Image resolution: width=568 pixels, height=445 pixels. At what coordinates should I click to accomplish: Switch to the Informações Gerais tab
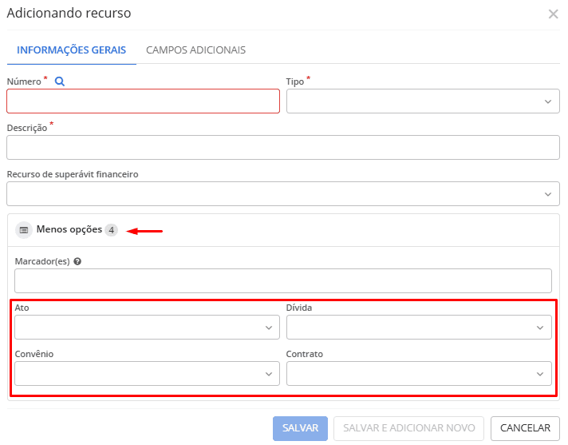click(71, 50)
